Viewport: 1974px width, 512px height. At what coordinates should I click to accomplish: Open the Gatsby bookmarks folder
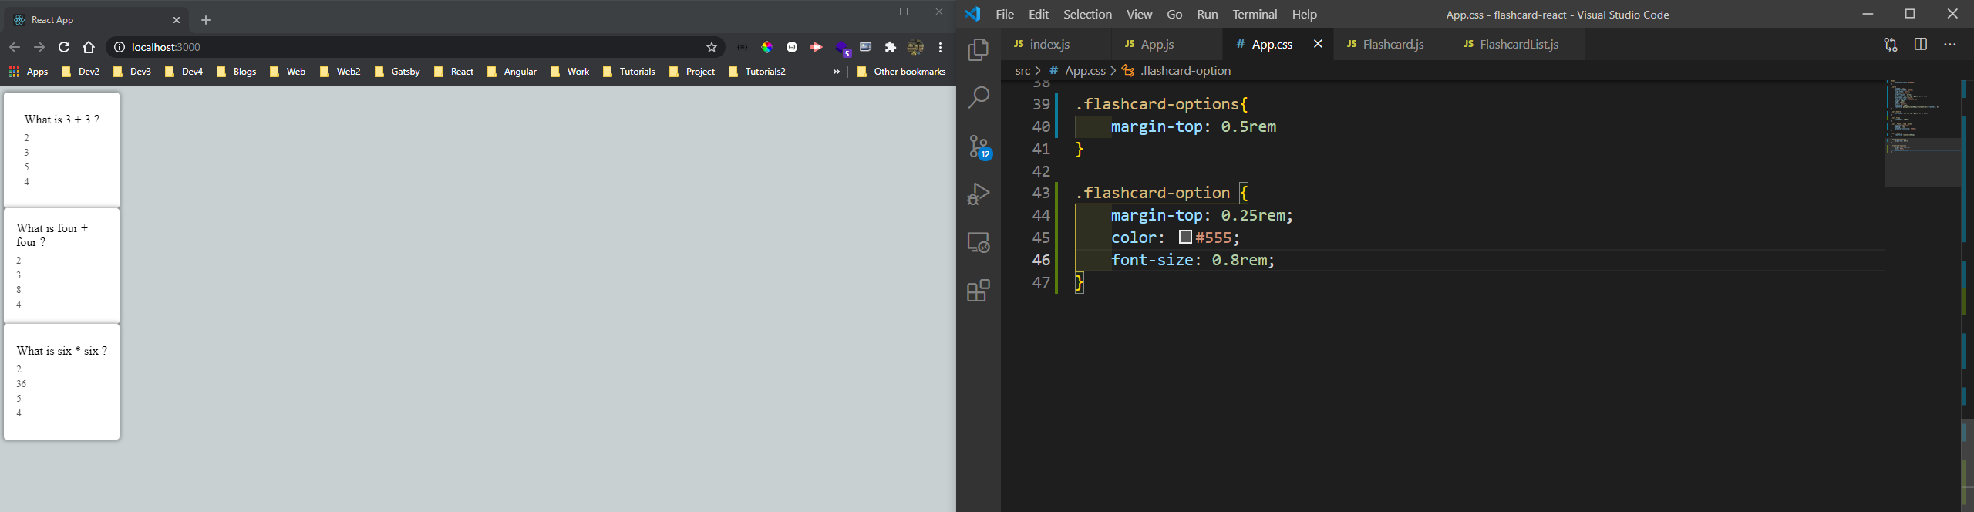click(397, 72)
